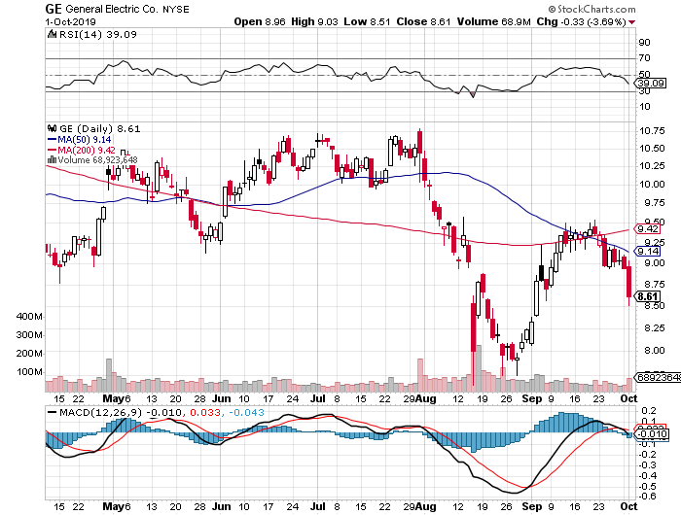Image resolution: width=681 pixels, height=515 pixels.
Task: Click the blue MA(50) legend line
Action: [x=52, y=139]
